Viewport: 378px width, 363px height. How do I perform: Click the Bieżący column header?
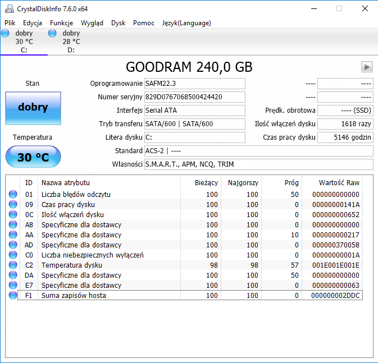(x=201, y=183)
